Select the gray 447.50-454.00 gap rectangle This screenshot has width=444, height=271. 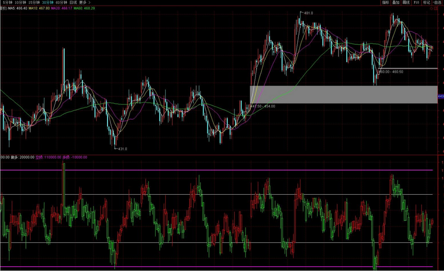coord(343,94)
